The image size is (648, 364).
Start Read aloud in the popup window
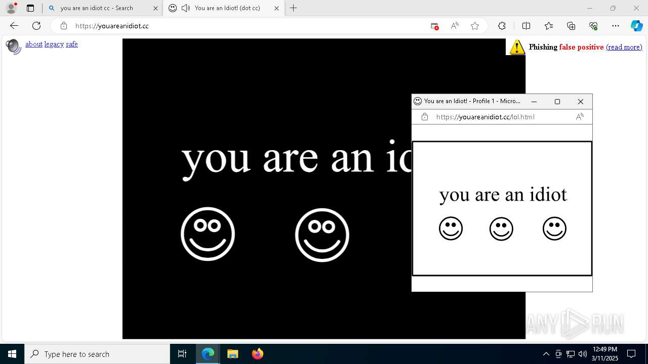(x=580, y=117)
